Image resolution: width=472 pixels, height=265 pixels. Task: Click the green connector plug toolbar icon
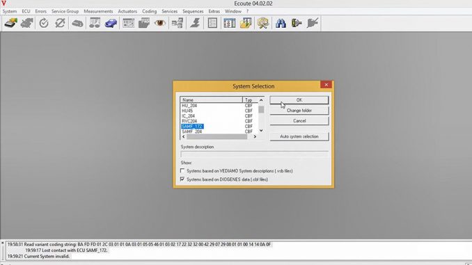(297, 23)
